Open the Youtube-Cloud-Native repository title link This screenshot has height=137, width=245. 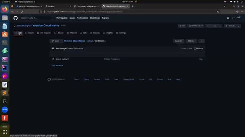click(x=46, y=25)
